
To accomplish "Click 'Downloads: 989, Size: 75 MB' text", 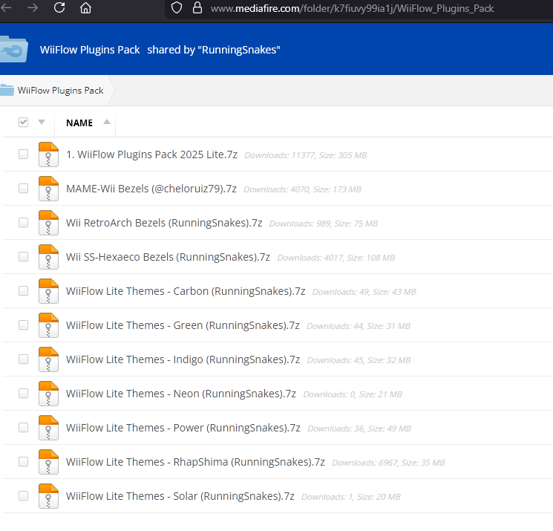I will click(x=324, y=224).
